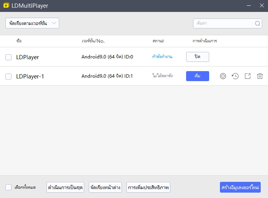Click ปิด button to stop LDPlayer

pyautogui.click(x=198, y=57)
